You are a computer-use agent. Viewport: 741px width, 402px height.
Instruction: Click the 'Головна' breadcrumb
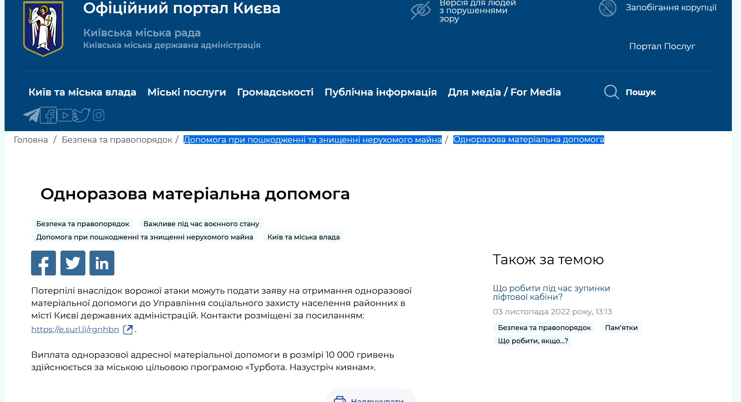(x=31, y=140)
